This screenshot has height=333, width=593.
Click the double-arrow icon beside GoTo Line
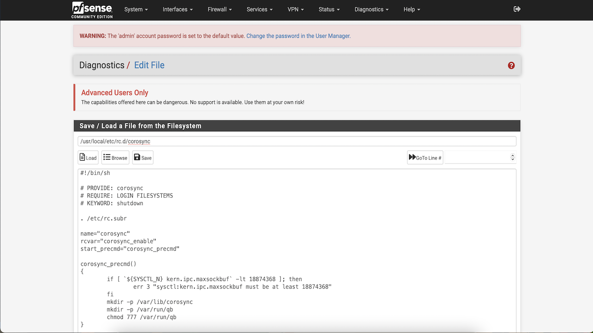click(412, 157)
